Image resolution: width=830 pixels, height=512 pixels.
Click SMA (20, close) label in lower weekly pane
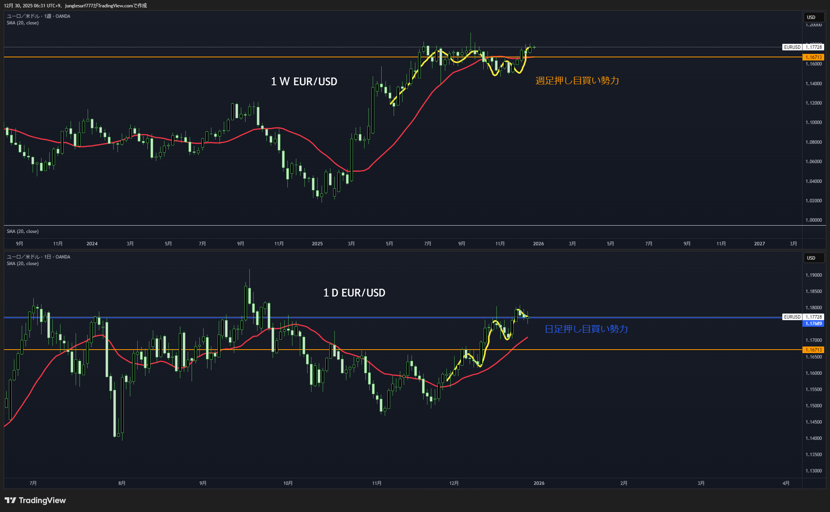[x=22, y=231]
